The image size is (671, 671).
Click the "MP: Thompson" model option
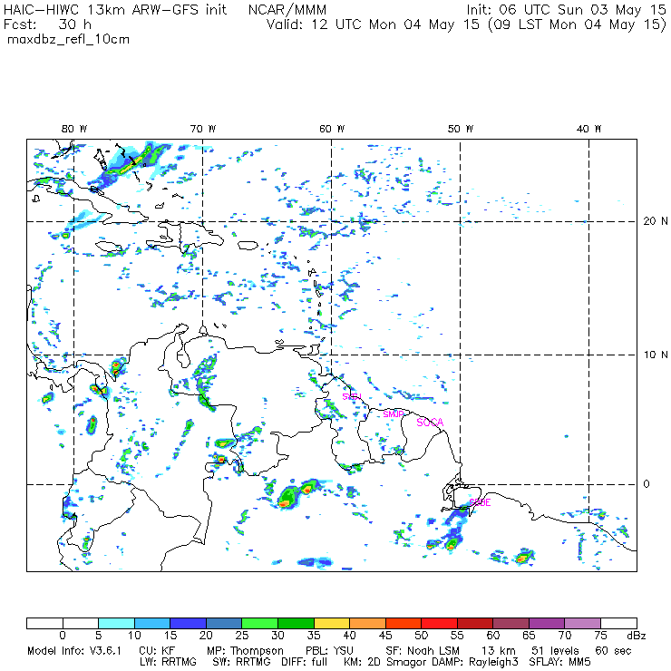coord(245,651)
